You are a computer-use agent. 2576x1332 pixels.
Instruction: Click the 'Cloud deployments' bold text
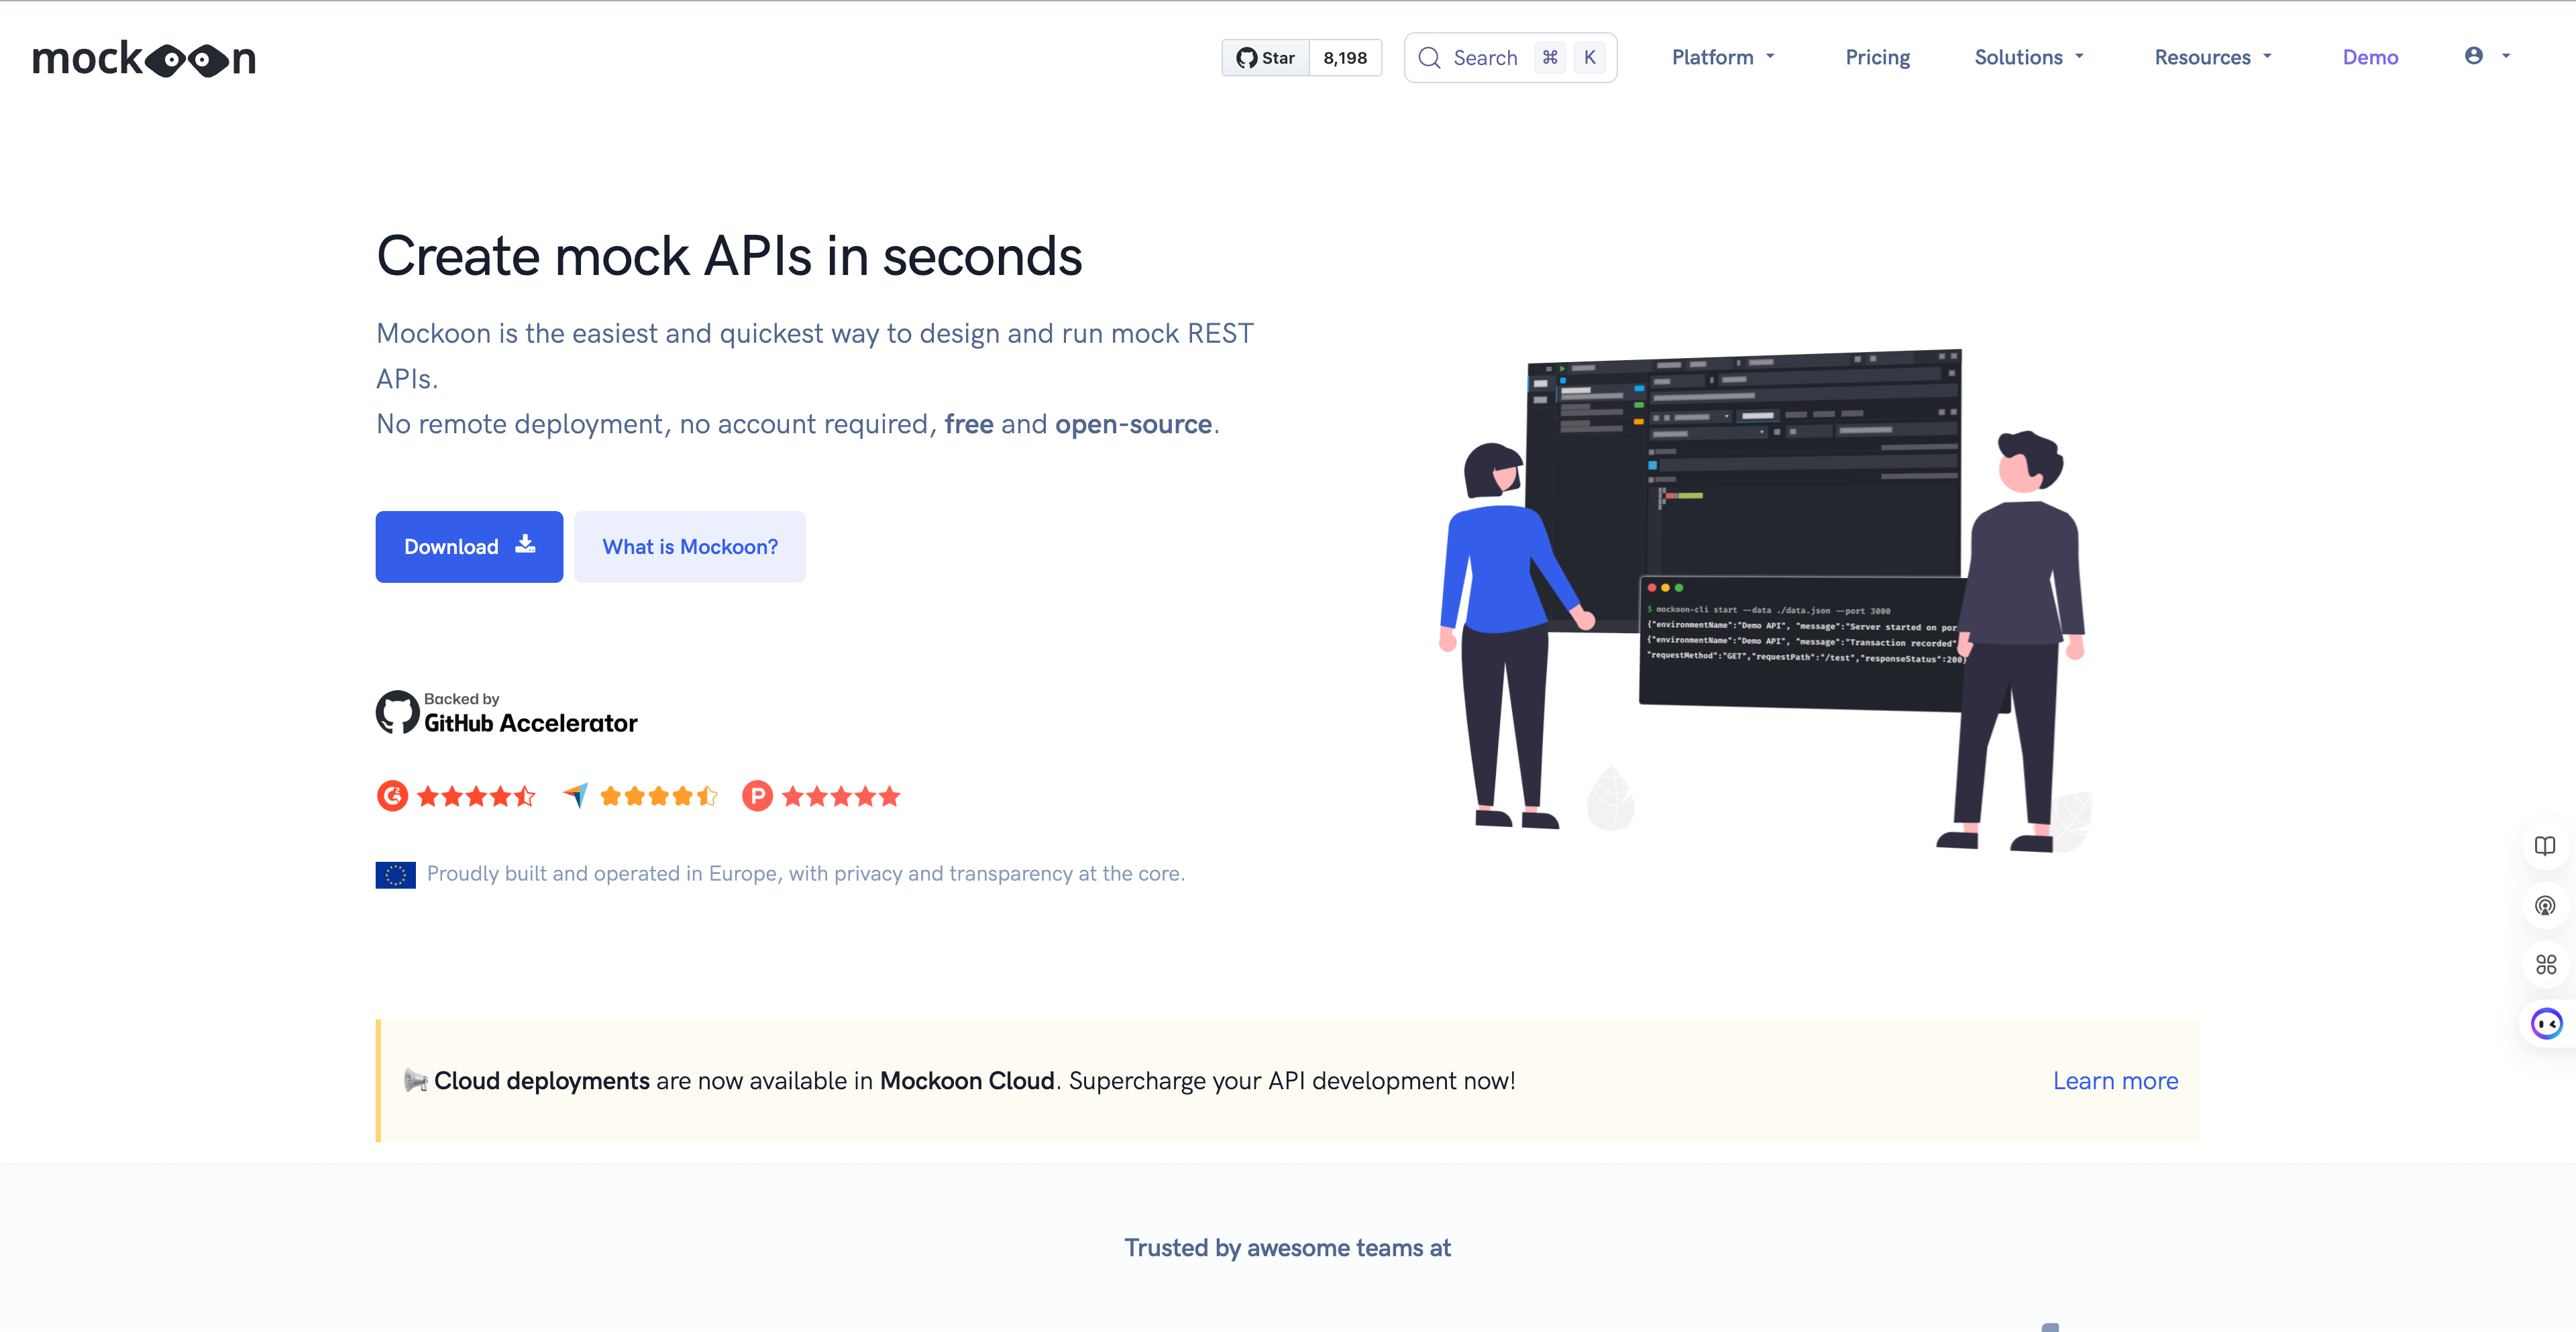(541, 1081)
